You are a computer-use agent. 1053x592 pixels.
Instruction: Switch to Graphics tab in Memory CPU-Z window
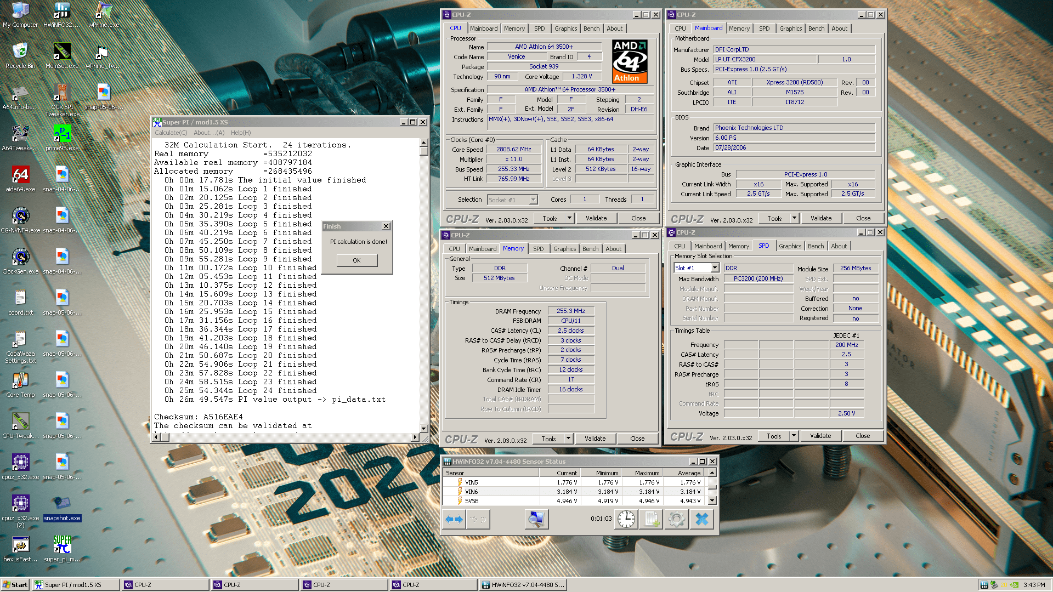(x=564, y=249)
